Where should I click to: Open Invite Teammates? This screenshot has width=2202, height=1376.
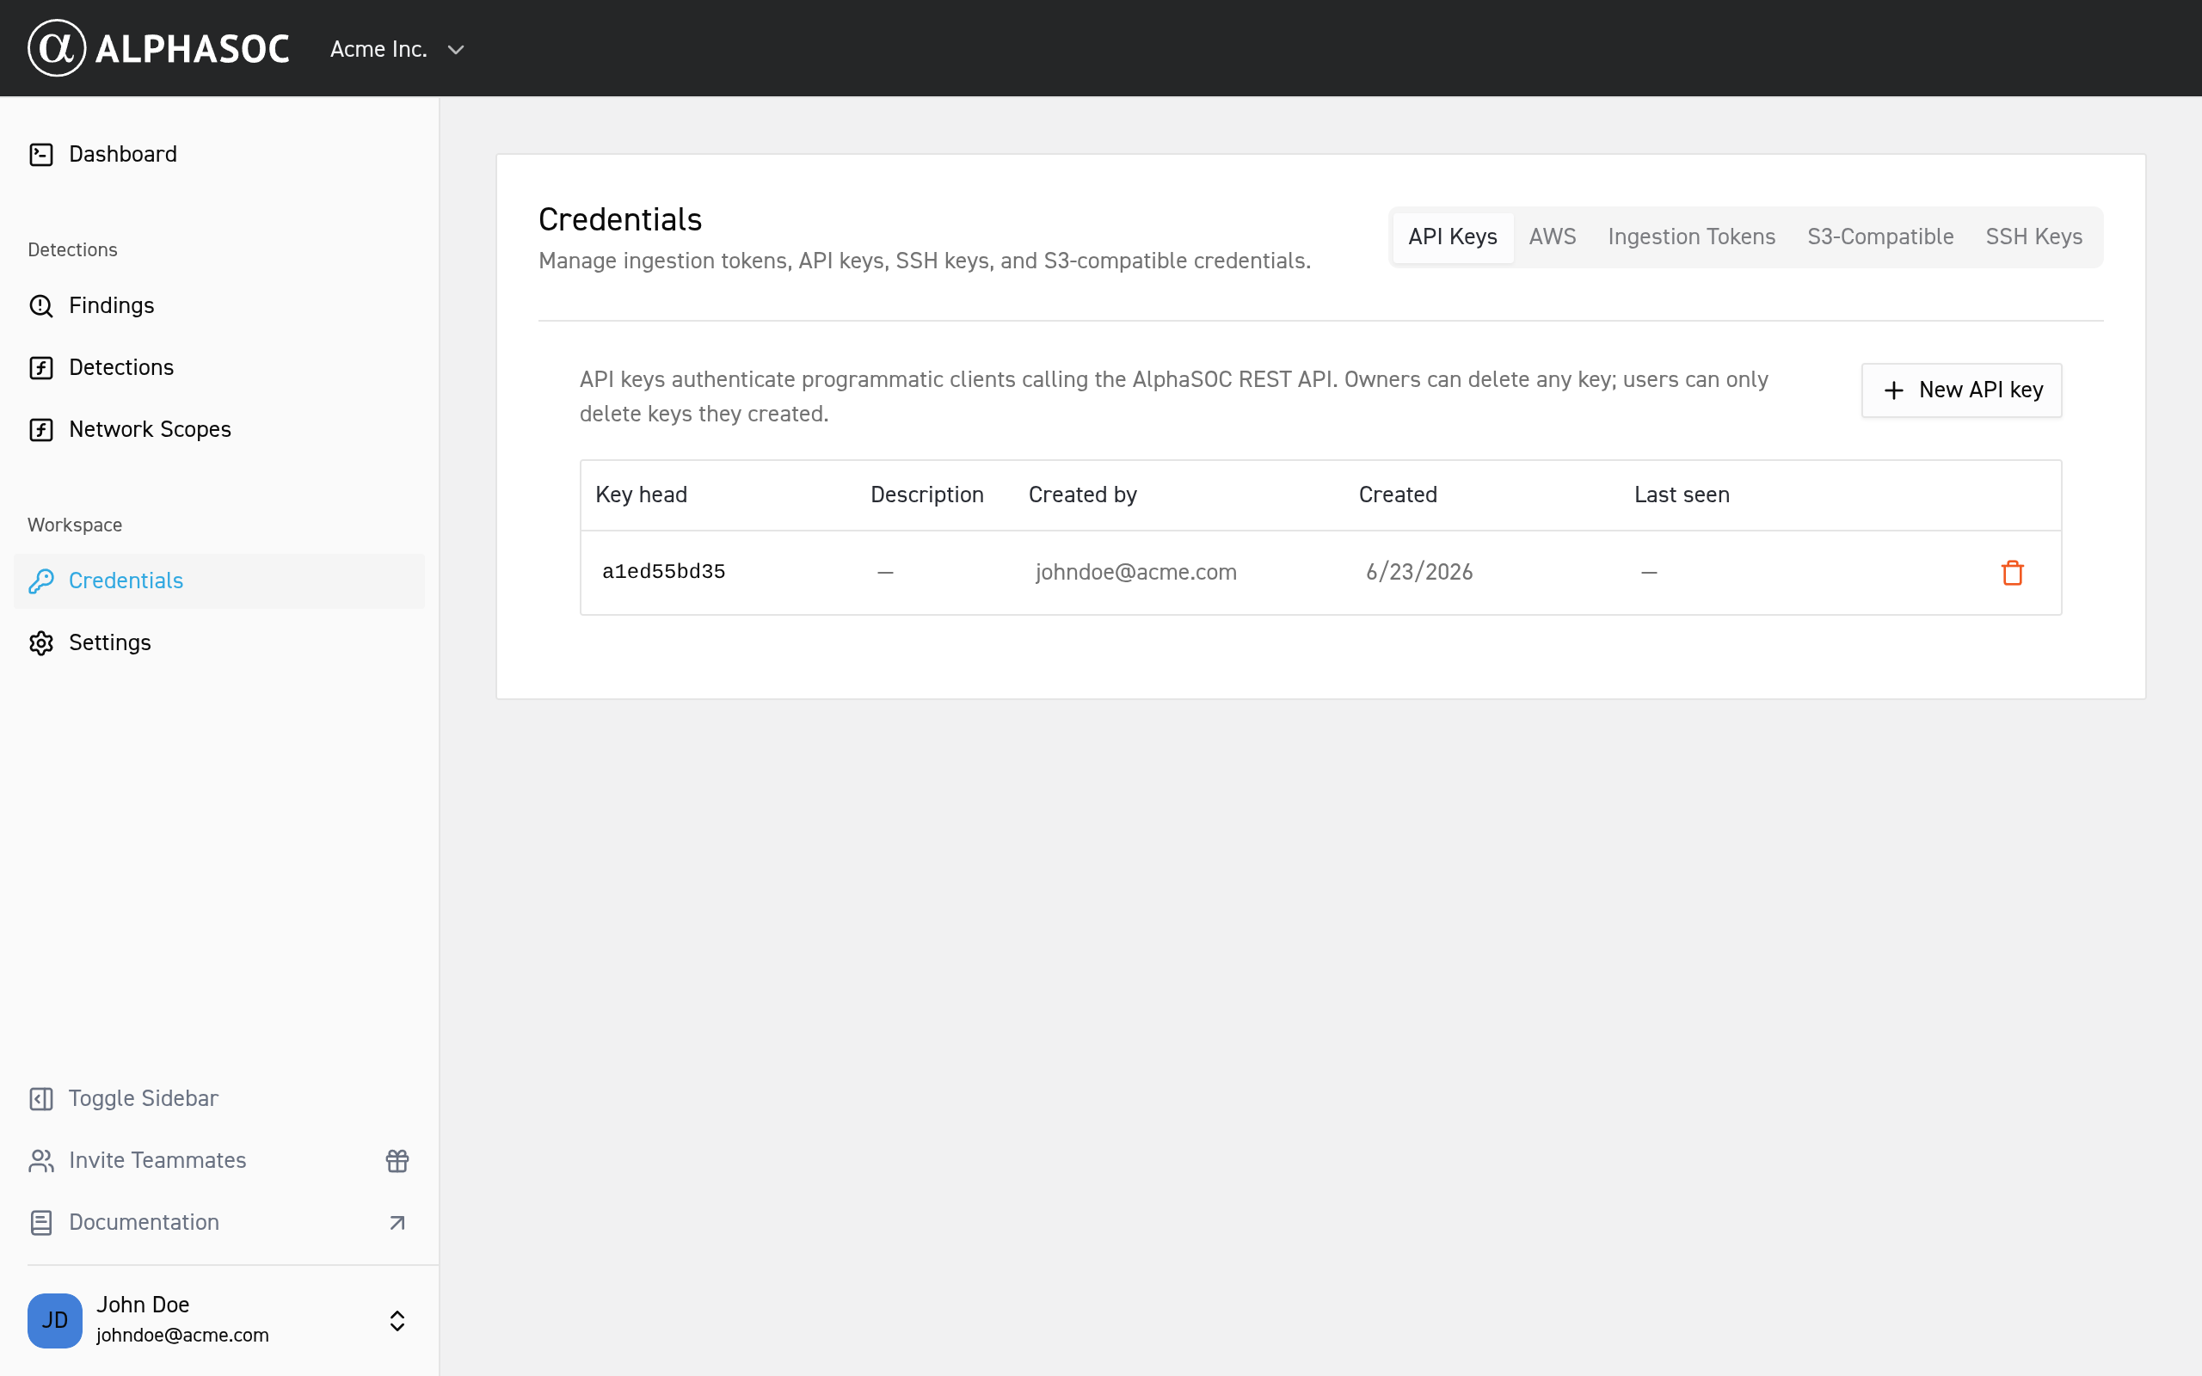point(157,1160)
